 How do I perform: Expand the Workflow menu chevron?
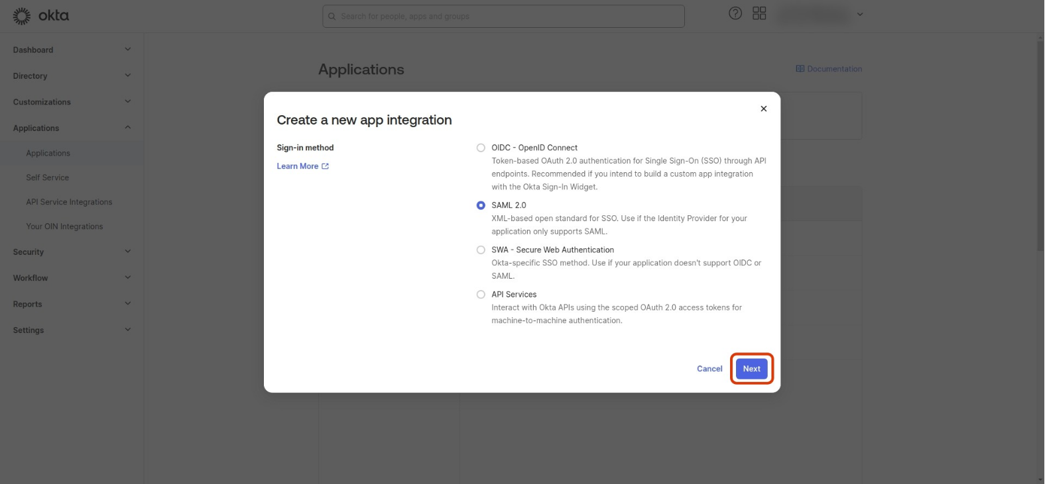(128, 277)
